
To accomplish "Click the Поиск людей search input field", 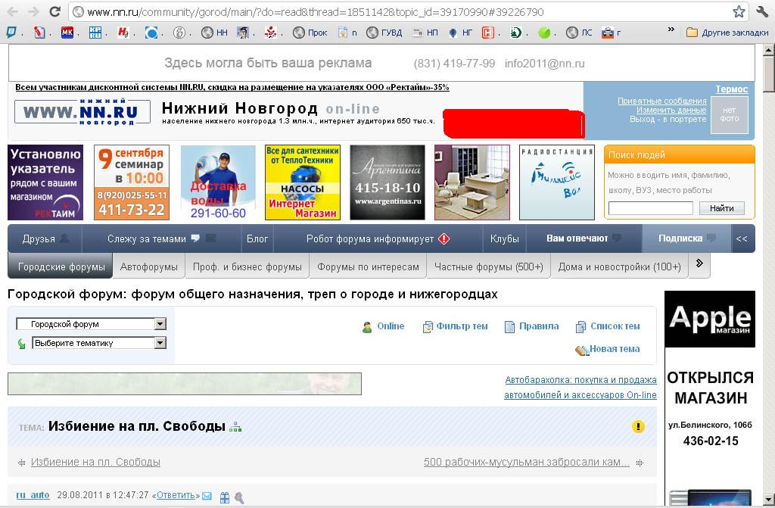I will click(650, 208).
